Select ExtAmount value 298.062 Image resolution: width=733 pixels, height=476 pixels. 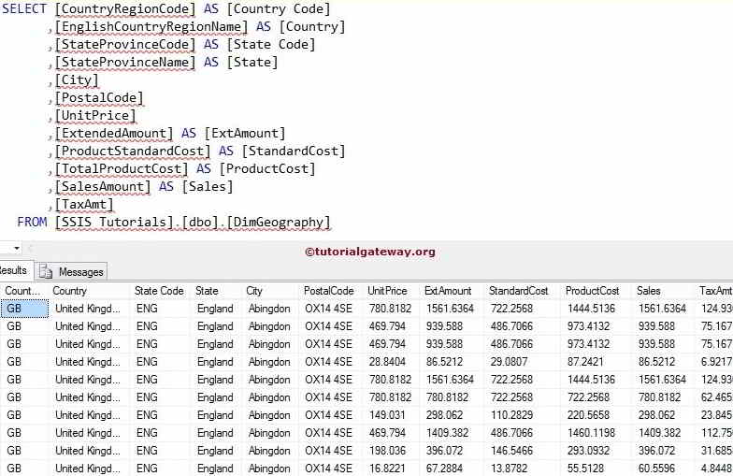[x=444, y=415]
